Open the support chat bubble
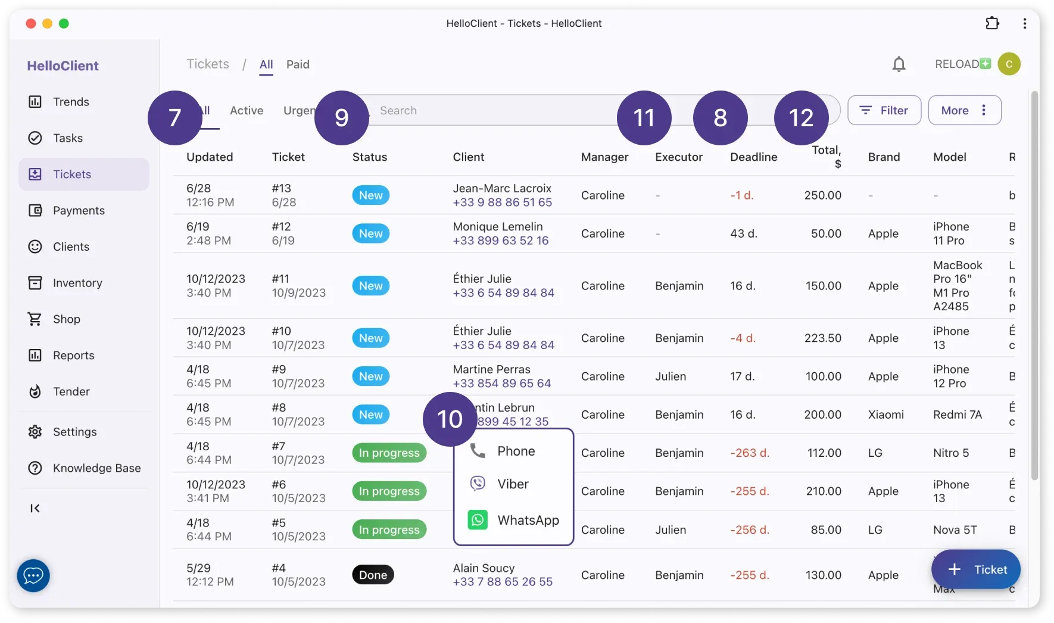Image resolution: width=1054 pixels, height=623 pixels. pos(33,575)
